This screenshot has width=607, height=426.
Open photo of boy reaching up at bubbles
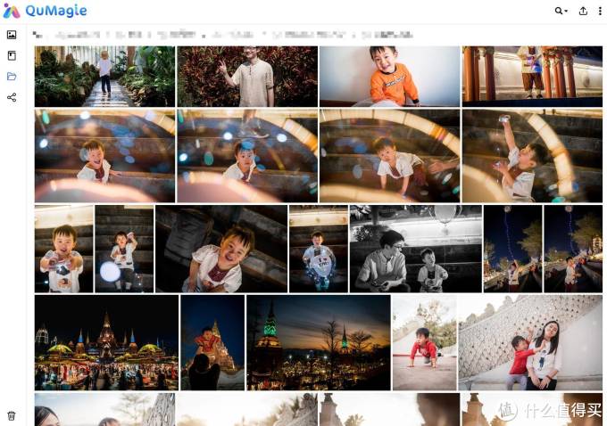tap(532, 156)
